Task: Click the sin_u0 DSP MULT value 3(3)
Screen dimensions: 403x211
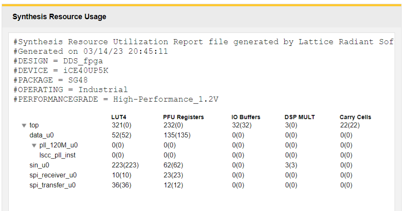Action: click(291, 165)
